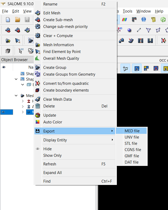
Task: Choose DAT file export option
Action: click(131, 162)
